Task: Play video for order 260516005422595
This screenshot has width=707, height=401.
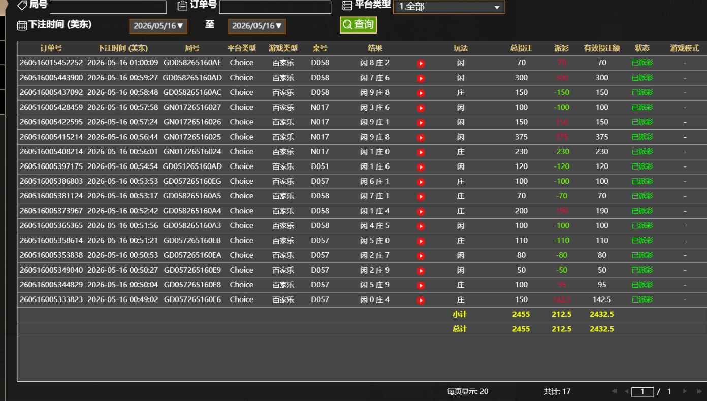Action: click(x=421, y=122)
